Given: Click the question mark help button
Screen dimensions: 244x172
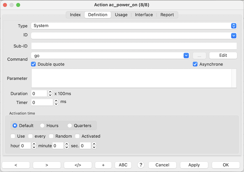Looking at the screenshot, I should point(141,165).
